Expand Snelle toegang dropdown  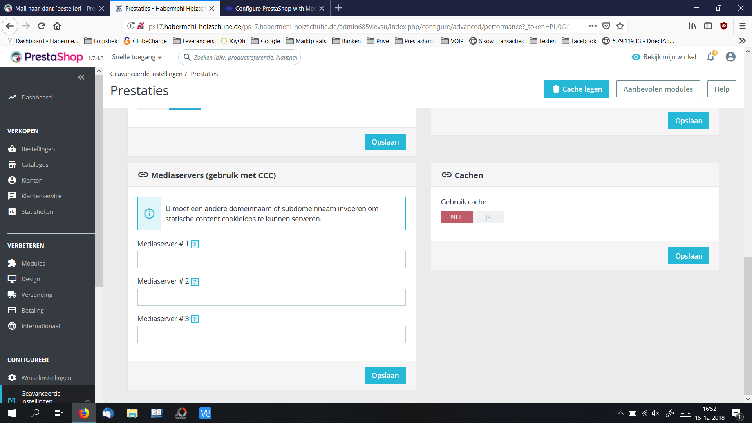[137, 57]
